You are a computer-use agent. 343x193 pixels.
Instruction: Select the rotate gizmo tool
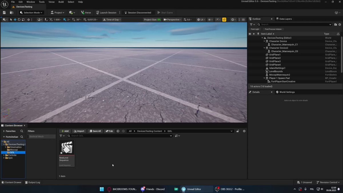pyautogui.click(x=19, y=20)
